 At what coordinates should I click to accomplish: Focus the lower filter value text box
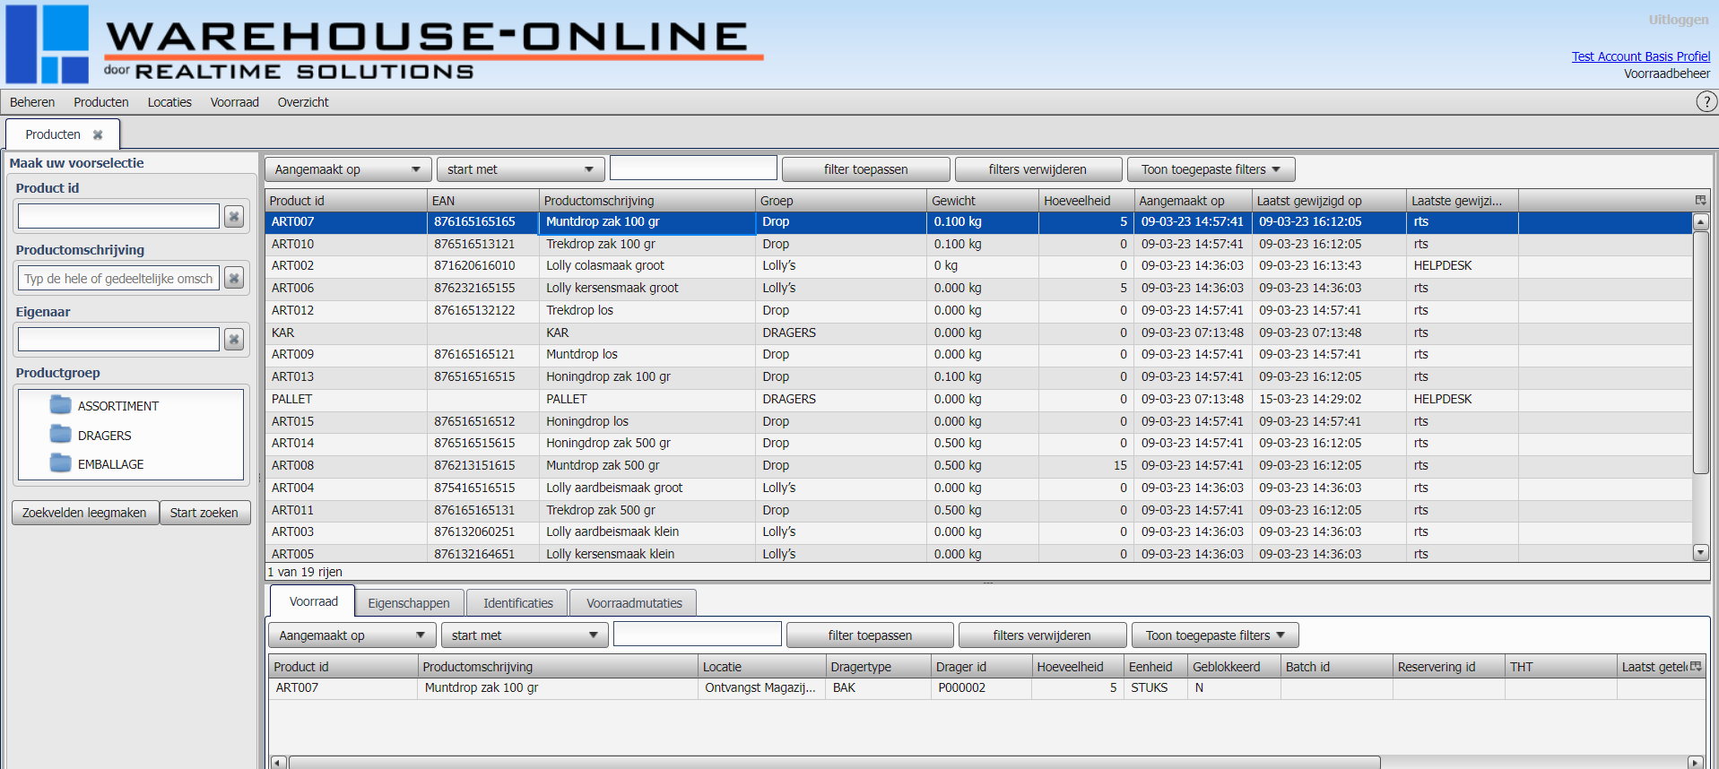coord(698,634)
